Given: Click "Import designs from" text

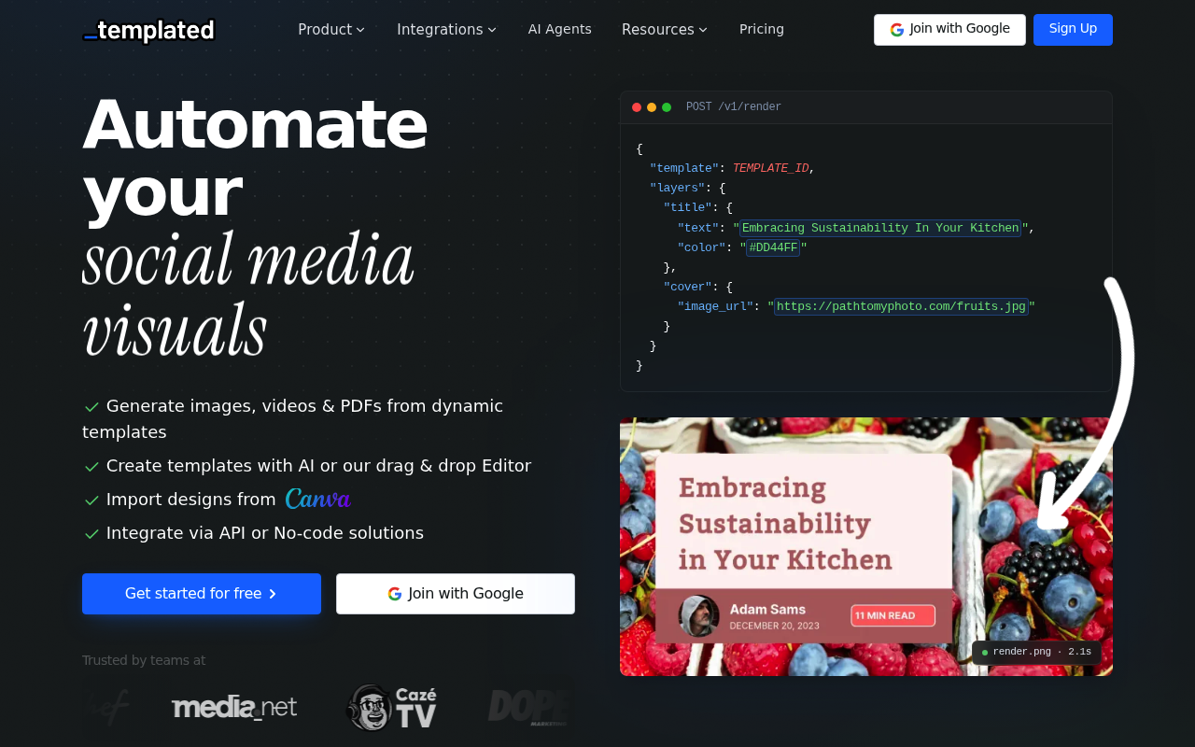Looking at the screenshot, I should click(191, 500).
